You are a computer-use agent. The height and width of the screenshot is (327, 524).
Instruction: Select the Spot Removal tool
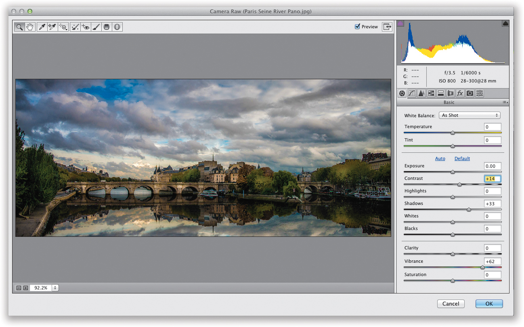click(75, 27)
